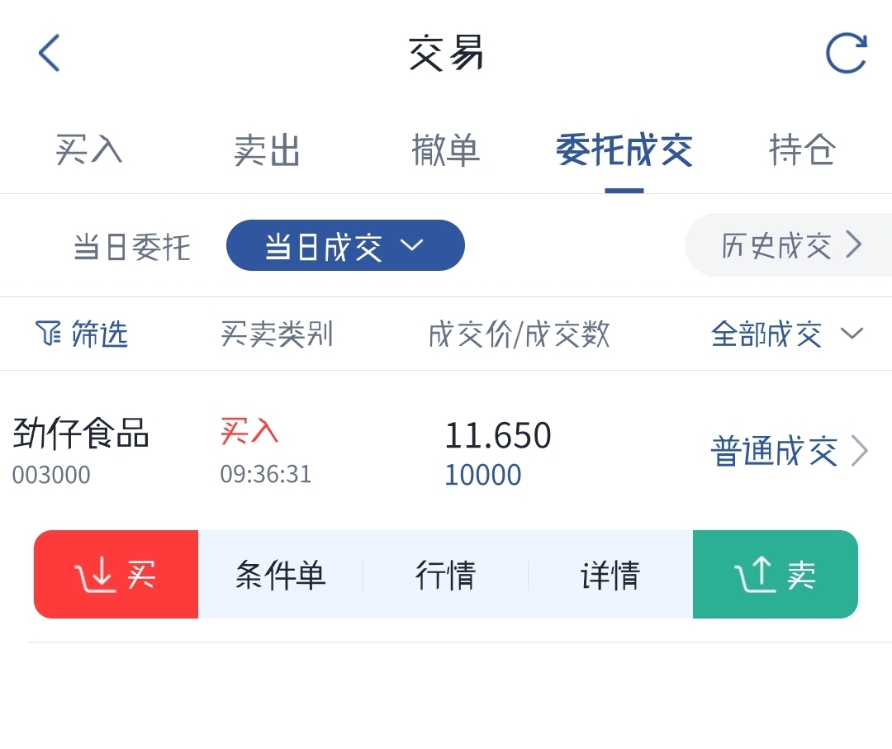Open 条件单 for this stock

click(x=280, y=575)
